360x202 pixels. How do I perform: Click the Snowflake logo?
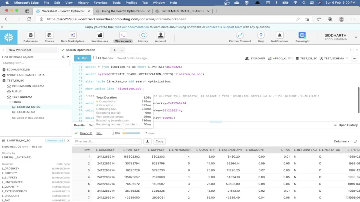click(x=9, y=37)
